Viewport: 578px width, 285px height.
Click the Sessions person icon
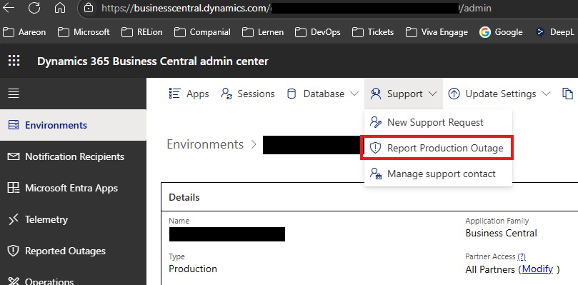(226, 94)
